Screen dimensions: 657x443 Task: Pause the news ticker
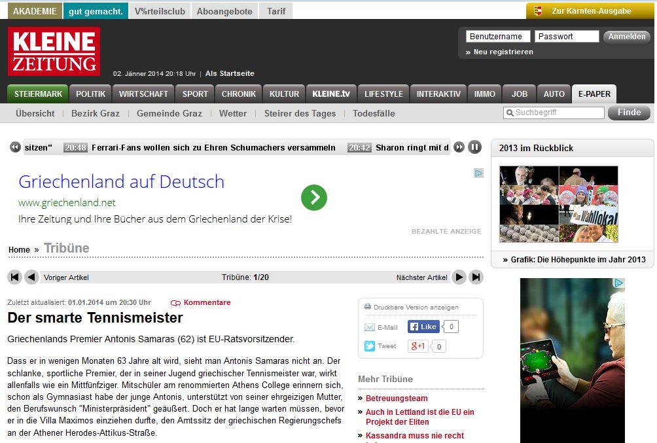coord(474,148)
